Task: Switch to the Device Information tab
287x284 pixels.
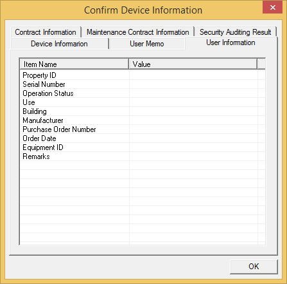Action: 59,44
